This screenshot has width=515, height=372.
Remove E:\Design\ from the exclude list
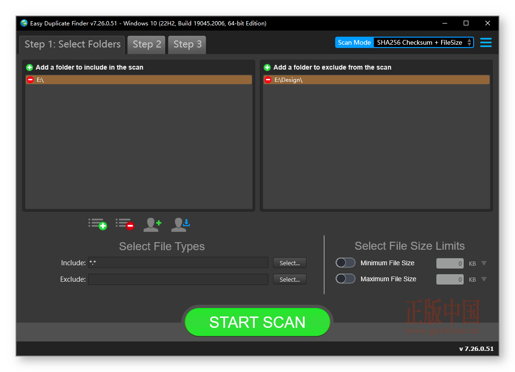pyautogui.click(x=268, y=80)
